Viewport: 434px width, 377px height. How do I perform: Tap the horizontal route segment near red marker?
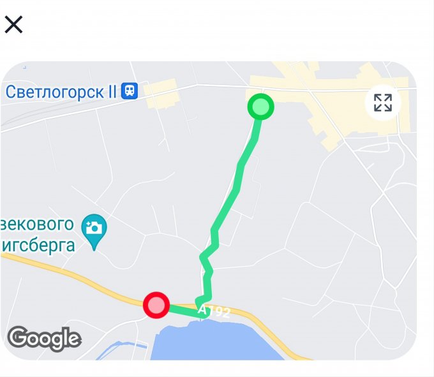coord(184,310)
